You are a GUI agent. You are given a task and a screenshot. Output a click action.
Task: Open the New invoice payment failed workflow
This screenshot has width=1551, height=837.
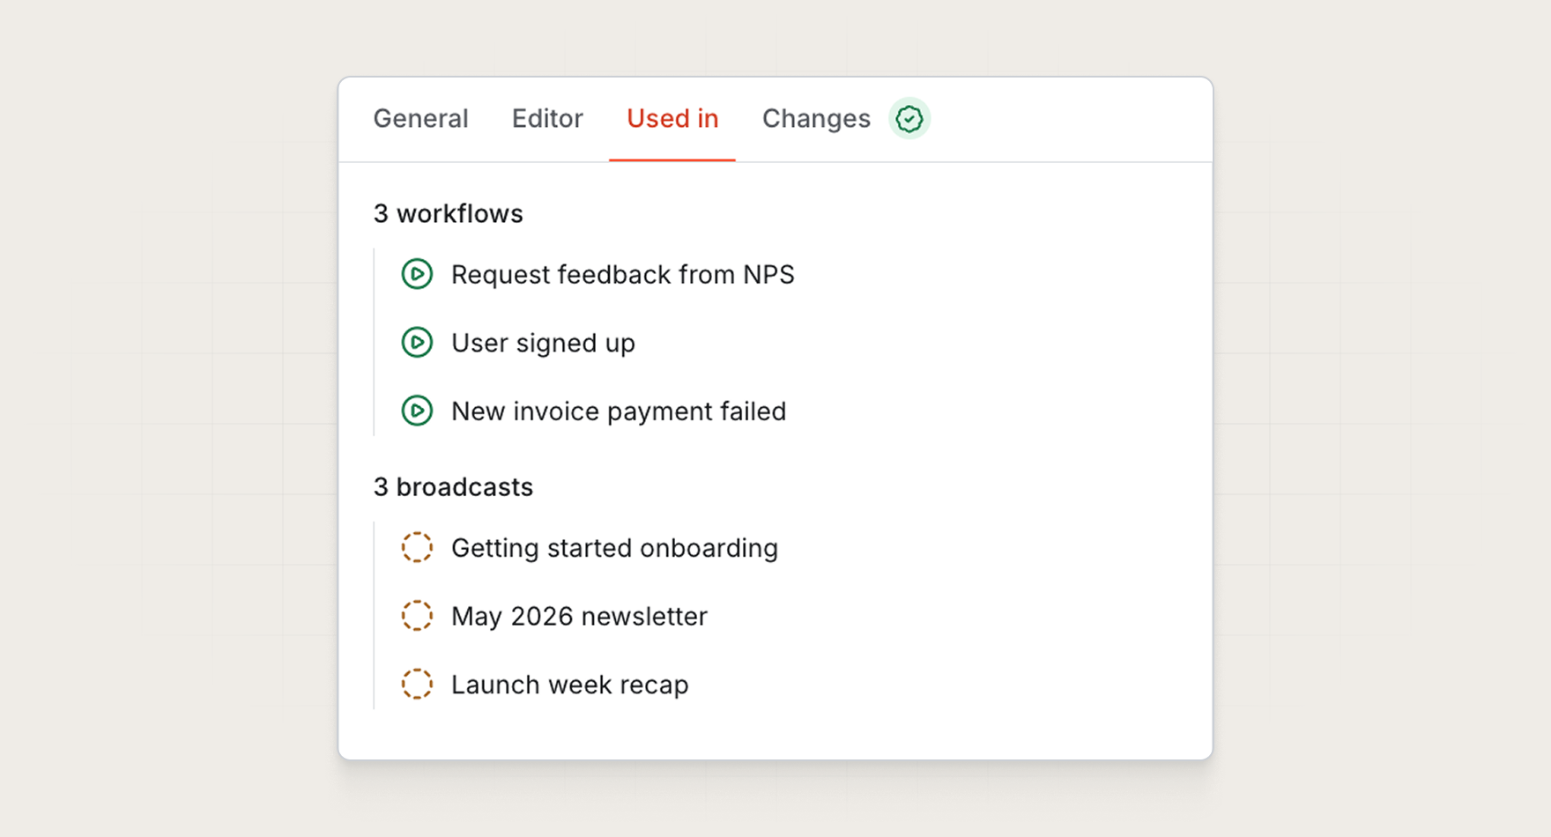point(619,411)
